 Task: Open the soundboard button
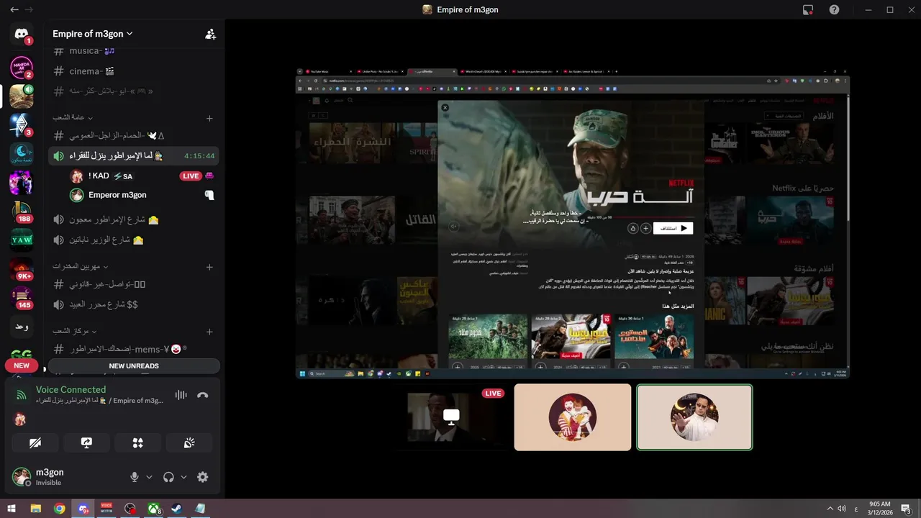[189, 443]
